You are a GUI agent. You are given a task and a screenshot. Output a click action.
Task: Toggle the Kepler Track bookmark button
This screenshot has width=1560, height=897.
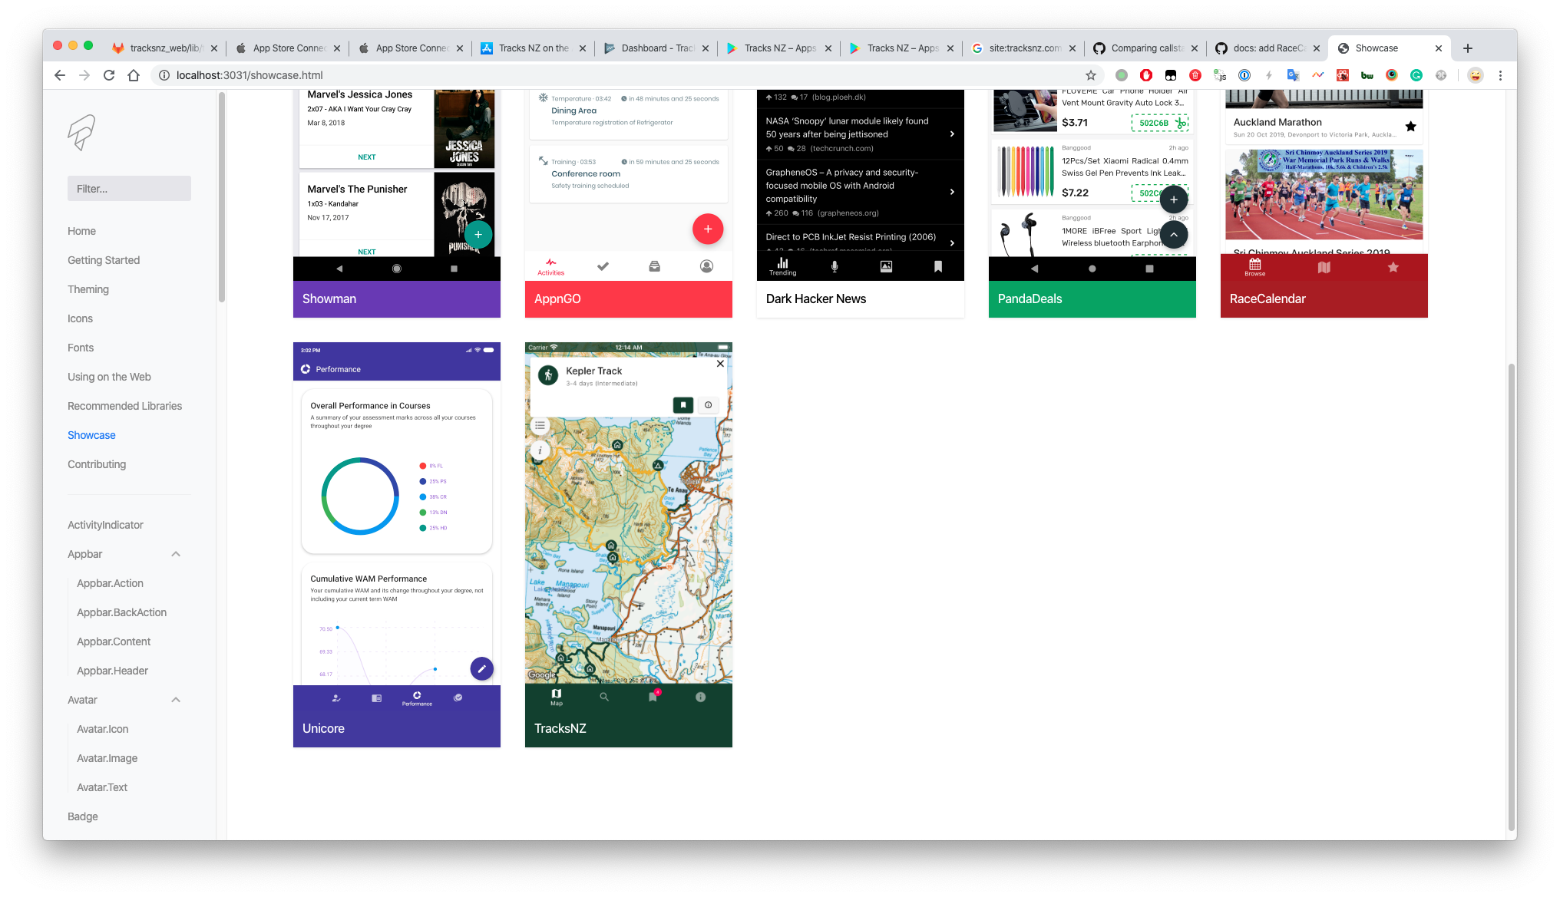tap(682, 404)
